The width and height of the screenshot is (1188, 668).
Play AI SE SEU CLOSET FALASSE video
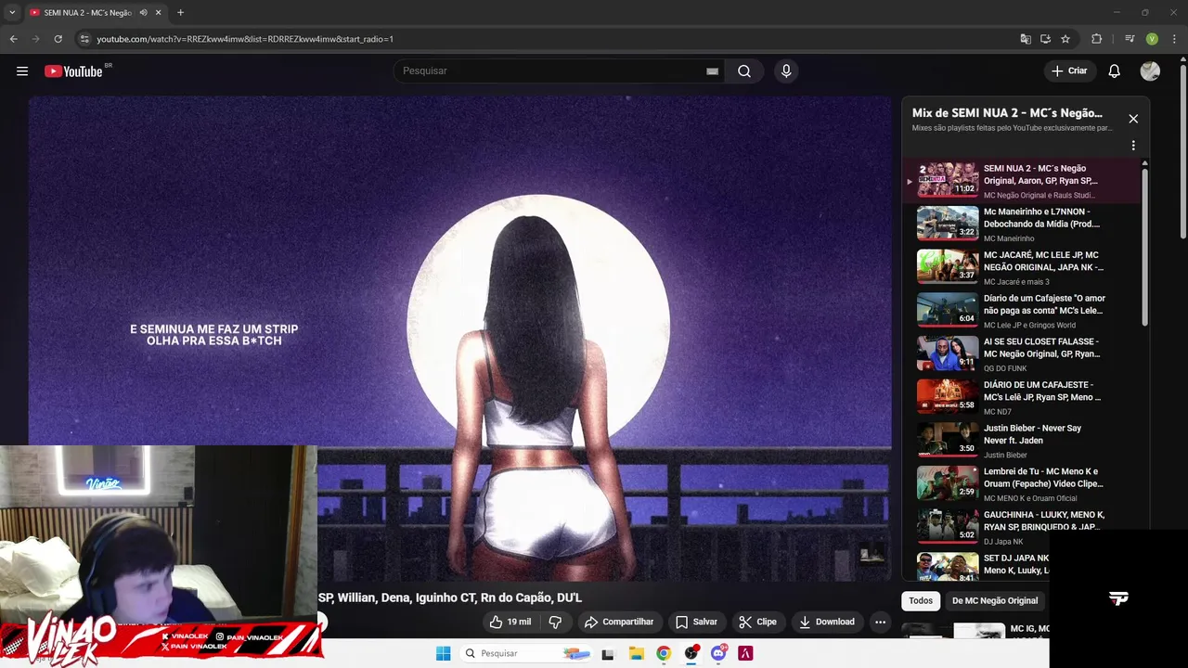click(x=1021, y=353)
